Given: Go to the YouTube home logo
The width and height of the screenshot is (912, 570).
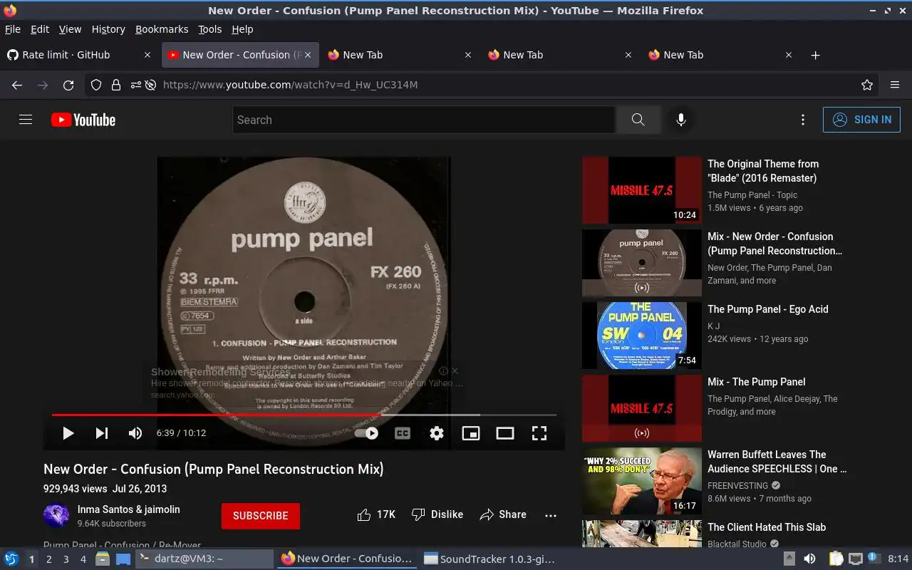Looking at the screenshot, I should [x=83, y=120].
